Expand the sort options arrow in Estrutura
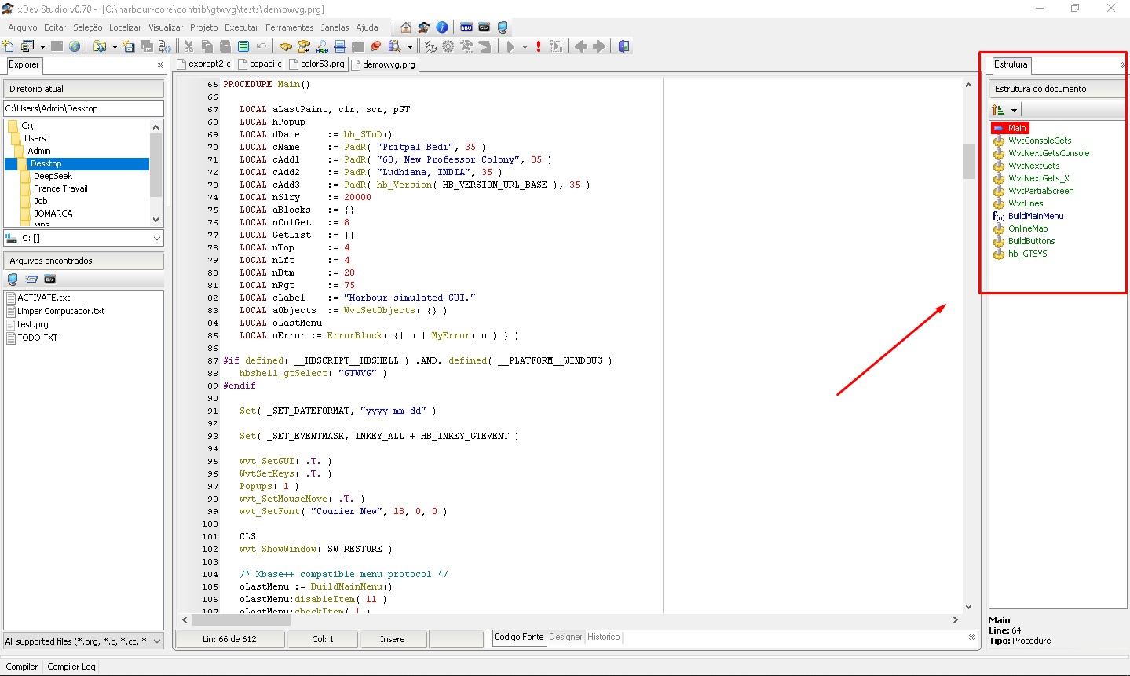 click(1014, 110)
